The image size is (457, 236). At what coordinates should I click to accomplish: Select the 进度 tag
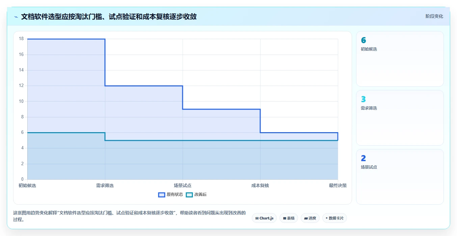coord(310,218)
